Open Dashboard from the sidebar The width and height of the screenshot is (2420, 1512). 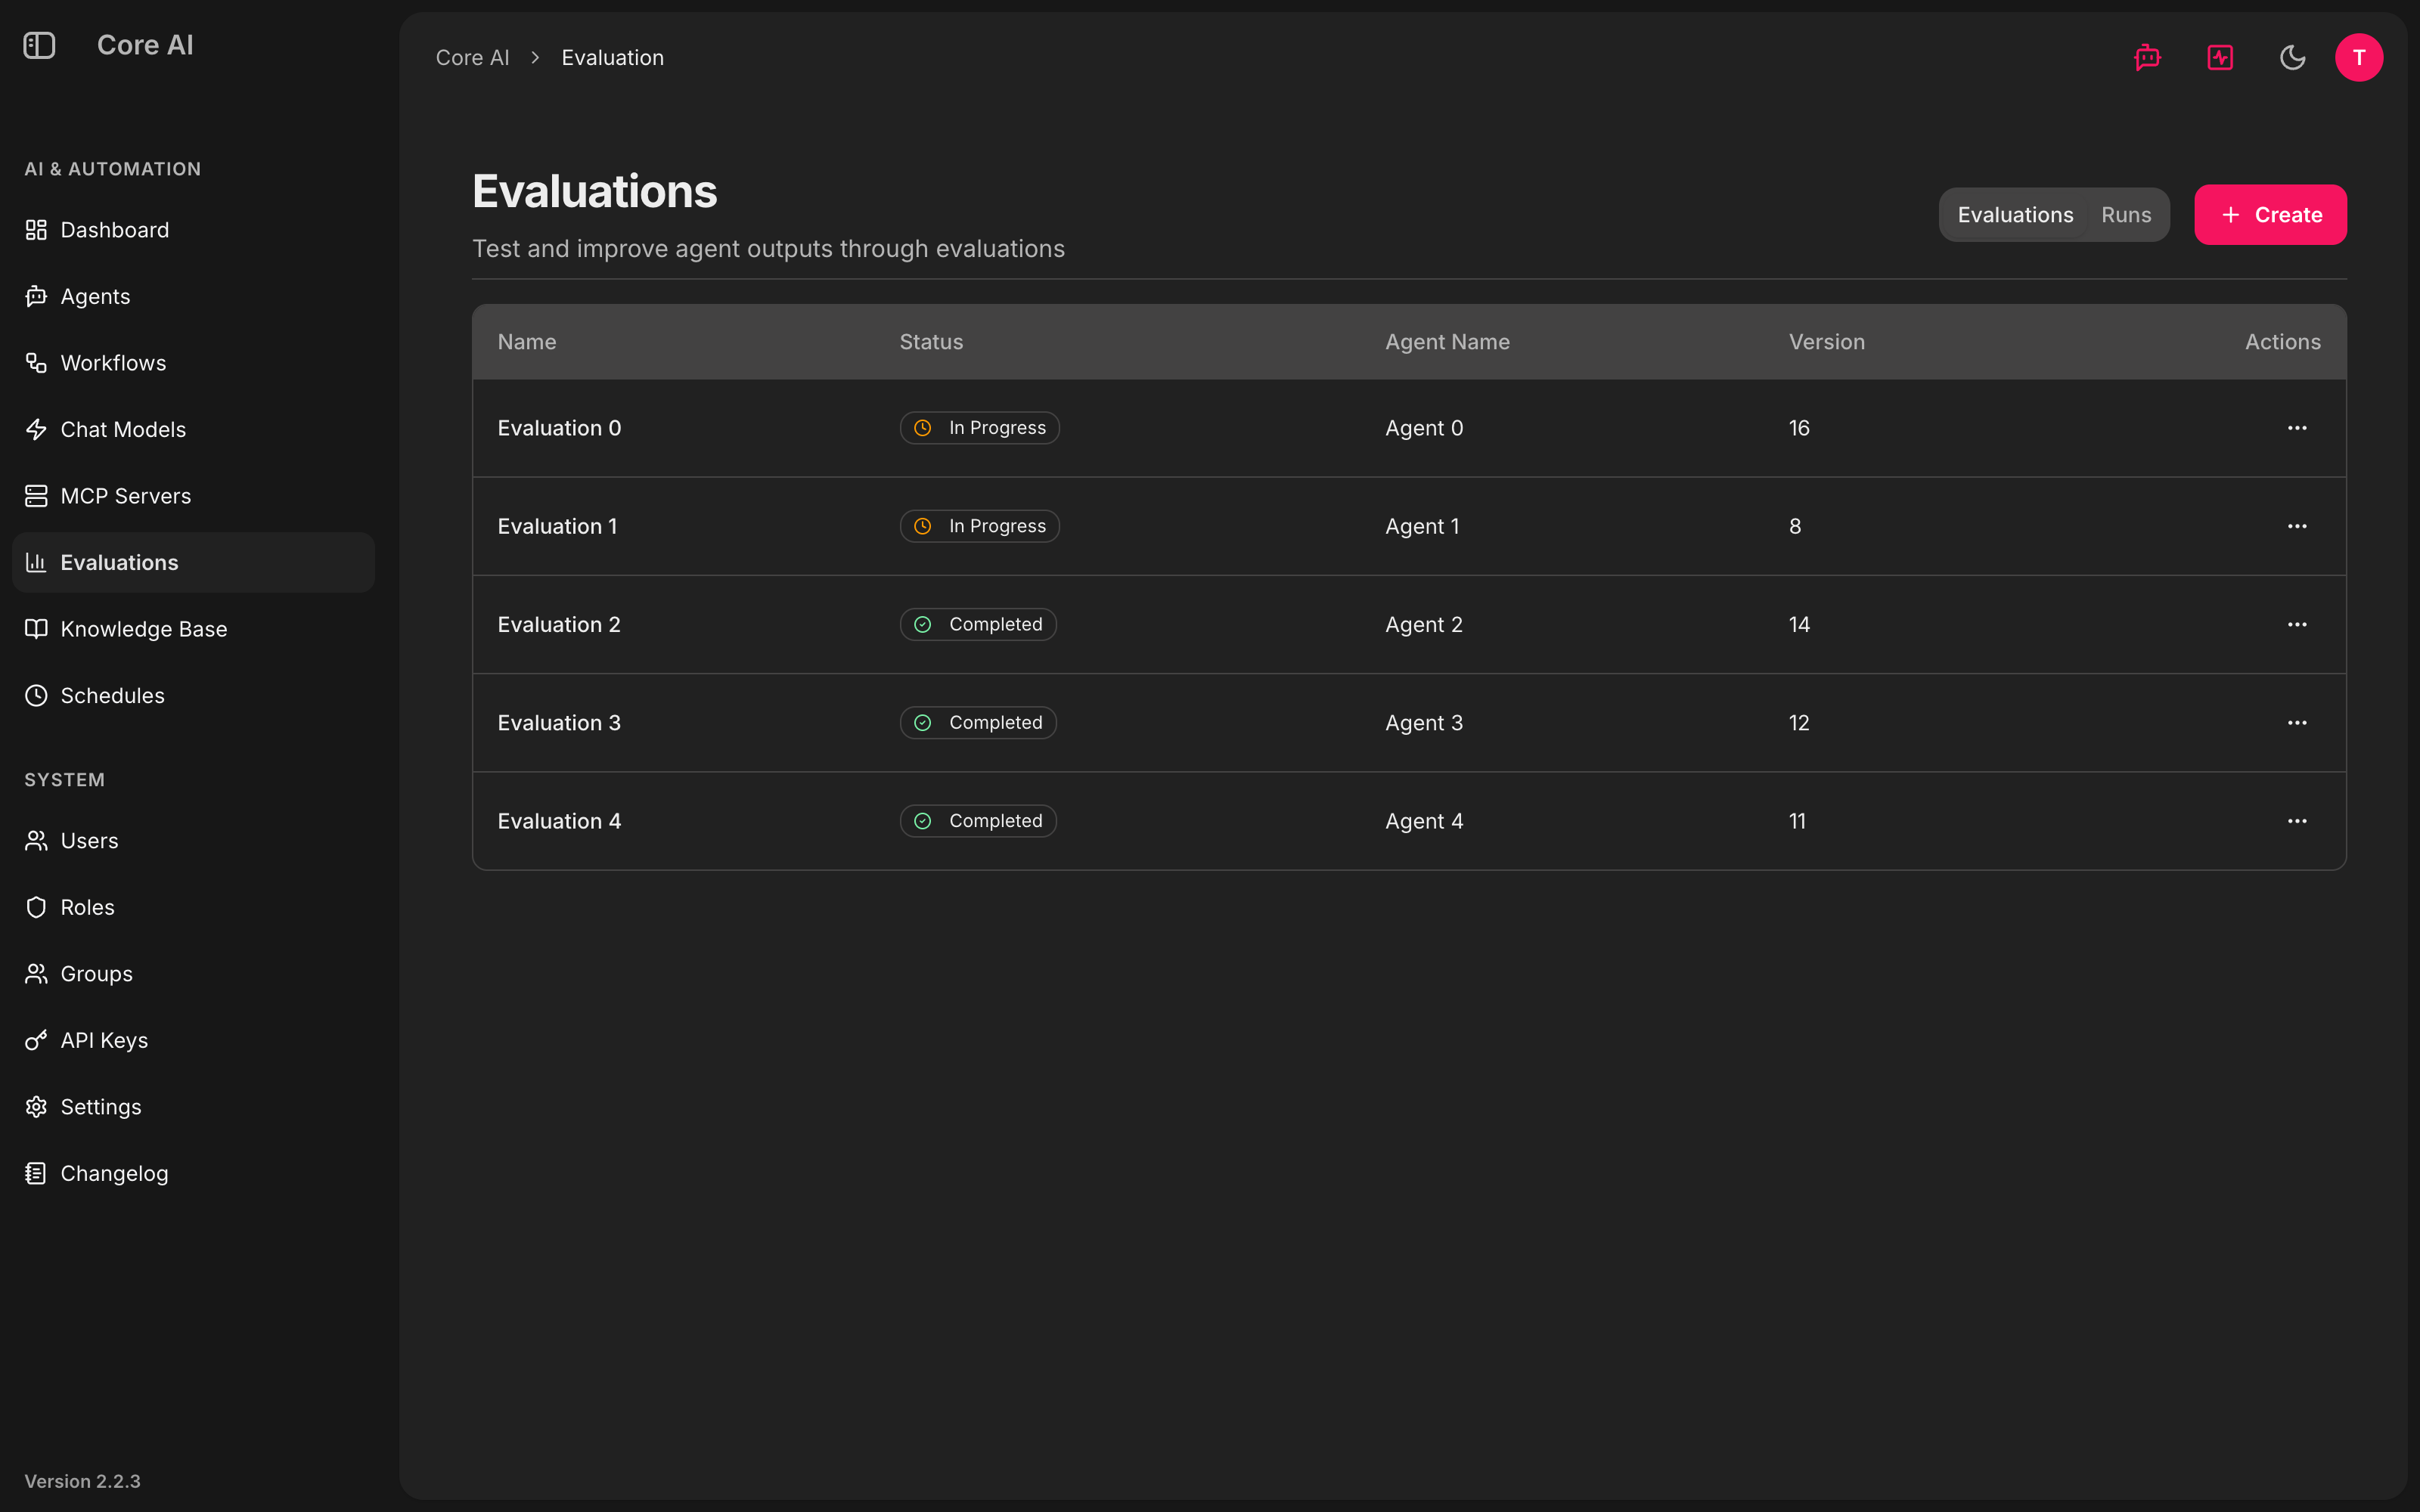(x=193, y=230)
